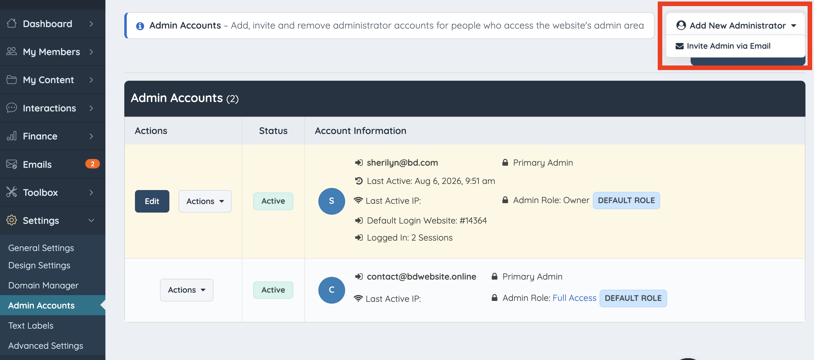
Task: Open the Actions dropdown for contact@bdwebsite.online
Action: pyautogui.click(x=186, y=290)
